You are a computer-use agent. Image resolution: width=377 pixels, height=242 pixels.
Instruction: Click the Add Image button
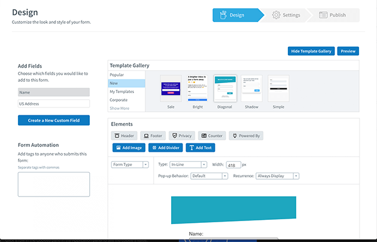[129, 148]
